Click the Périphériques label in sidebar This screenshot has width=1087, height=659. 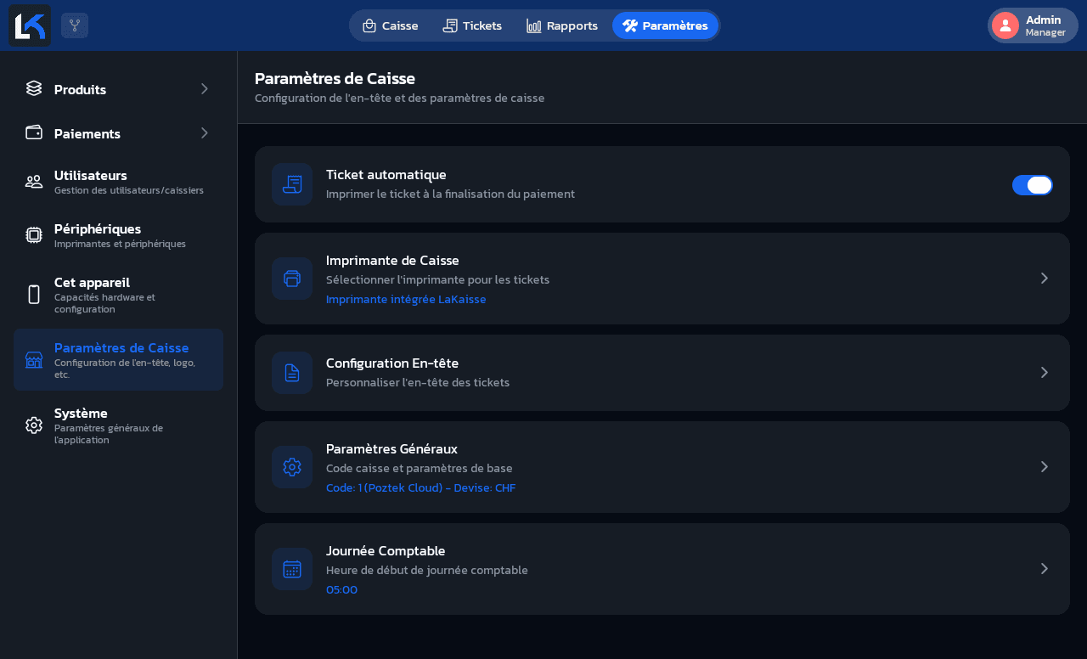coord(98,228)
